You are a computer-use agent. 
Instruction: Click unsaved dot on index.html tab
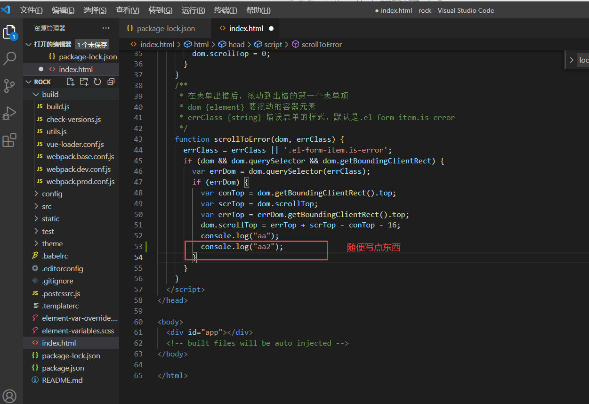tap(272, 28)
